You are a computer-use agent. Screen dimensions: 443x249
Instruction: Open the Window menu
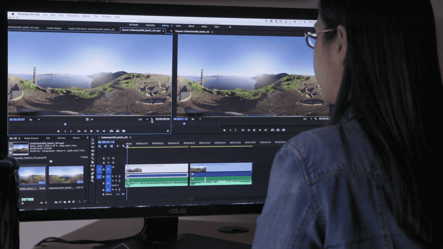coord(106,16)
